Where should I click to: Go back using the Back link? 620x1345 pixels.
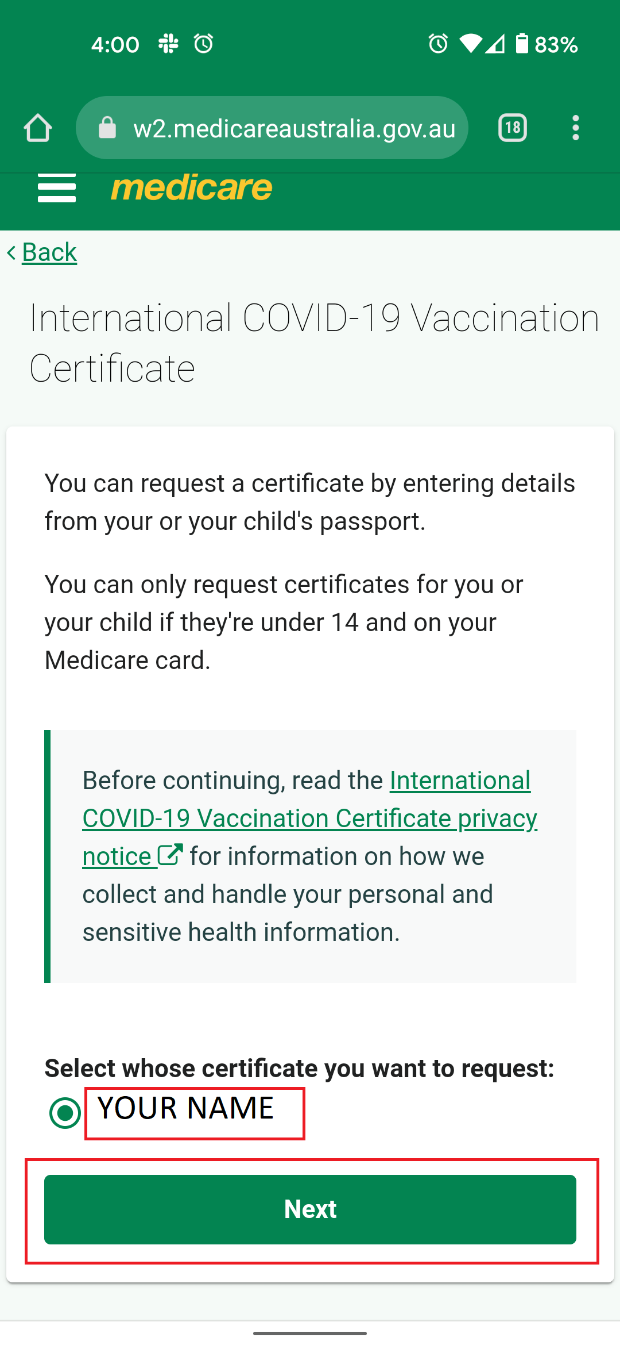tap(49, 252)
